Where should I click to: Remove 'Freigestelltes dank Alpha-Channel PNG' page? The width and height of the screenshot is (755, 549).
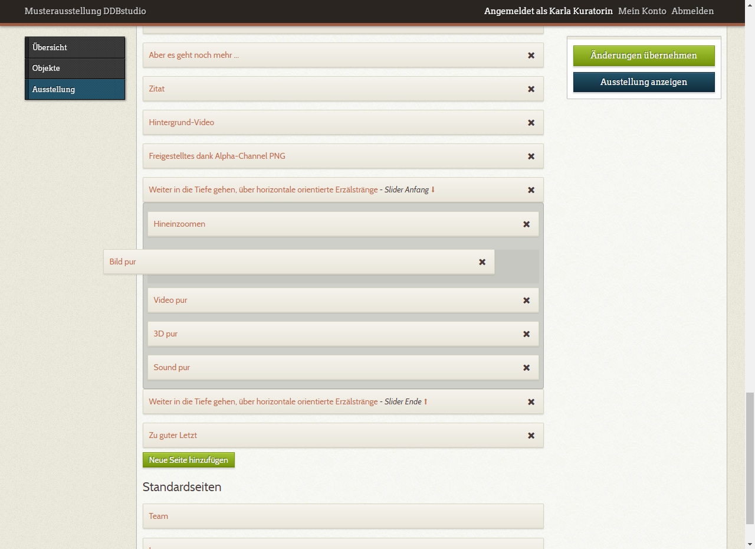point(531,156)
